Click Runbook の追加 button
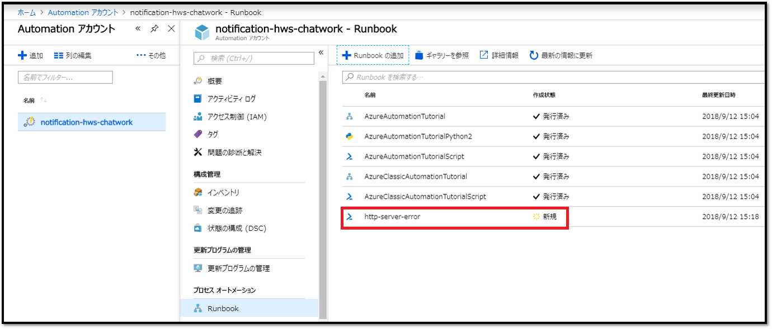 pos(373,55)
